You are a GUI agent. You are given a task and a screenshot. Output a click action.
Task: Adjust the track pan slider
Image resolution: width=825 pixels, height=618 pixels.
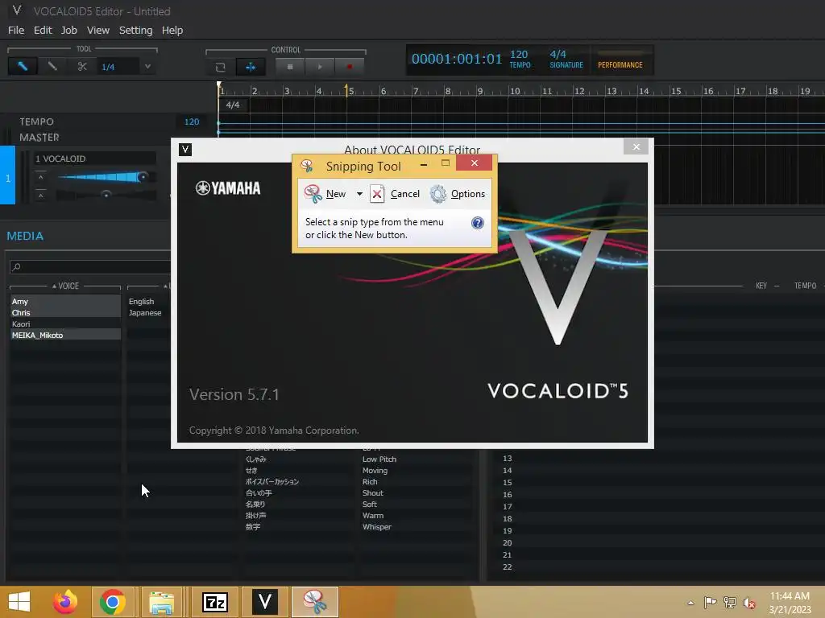pyautogui.click(x=106, y=195)
